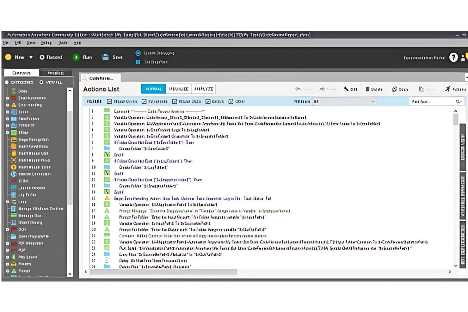Screen dimensions: 468x312
Task: Open help using the question mark icon
Action: pos(454,57)
